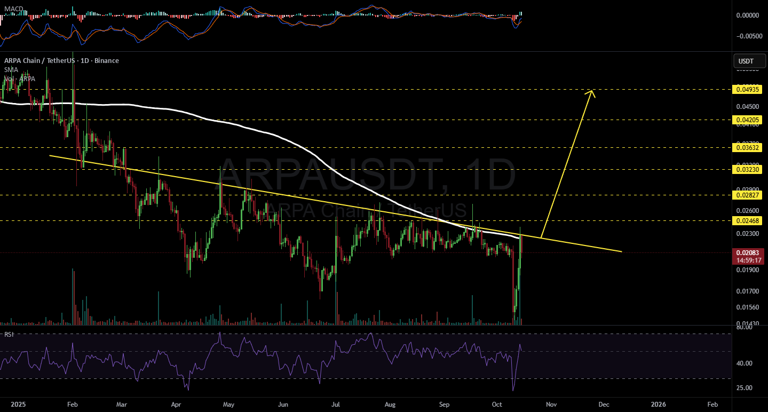Click the Dec time axis label
768x412 pixels.
point(604,405)
